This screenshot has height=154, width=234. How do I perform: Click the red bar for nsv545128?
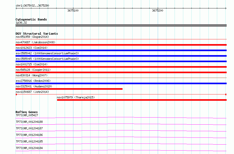[x=121, y=72]
